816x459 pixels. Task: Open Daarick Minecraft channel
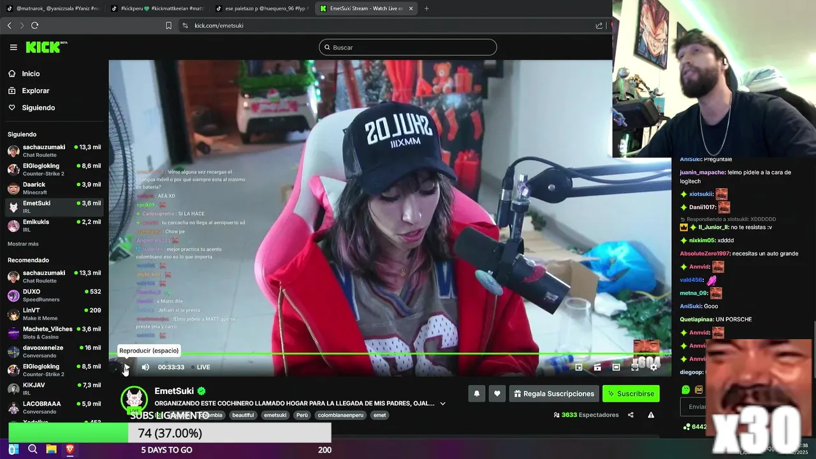tap(54, 188)
